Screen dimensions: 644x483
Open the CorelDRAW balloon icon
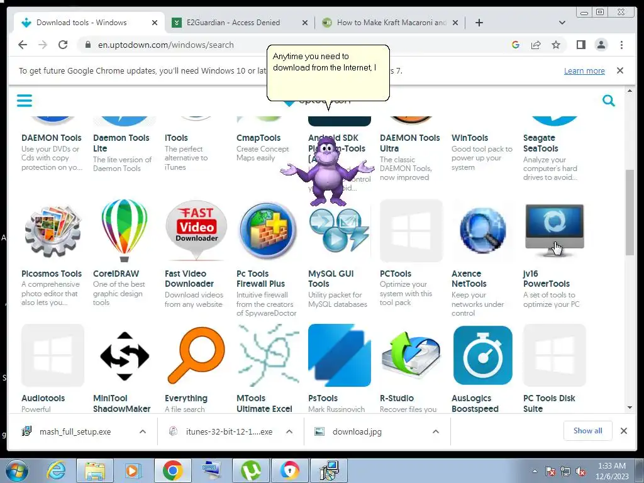[x=124, y=230]
